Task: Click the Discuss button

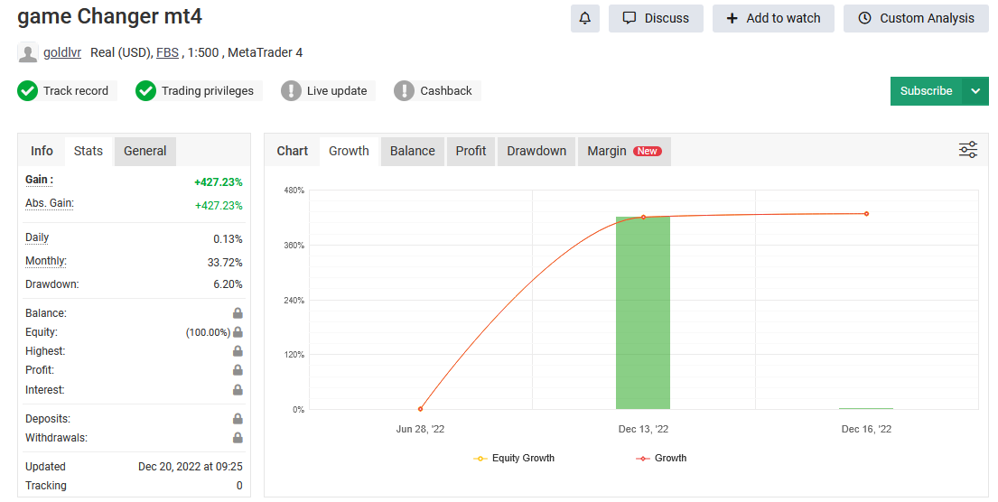Action: pyautogui.click(x=656, y=18)
